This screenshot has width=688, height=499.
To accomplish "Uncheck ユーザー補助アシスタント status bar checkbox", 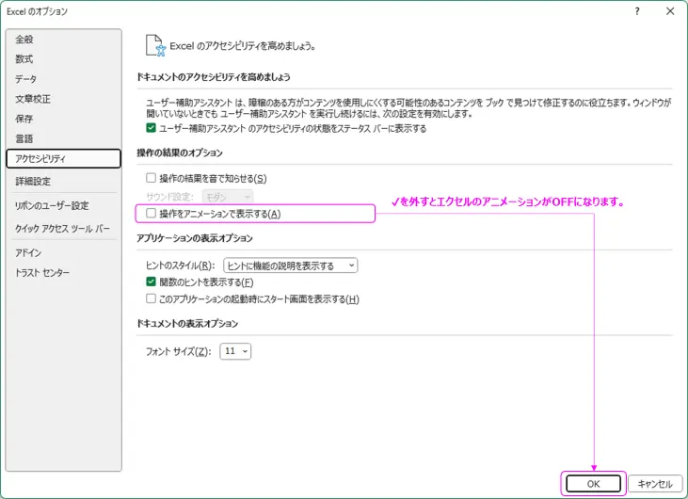I will pyautogui.click(x=151, y=128).
